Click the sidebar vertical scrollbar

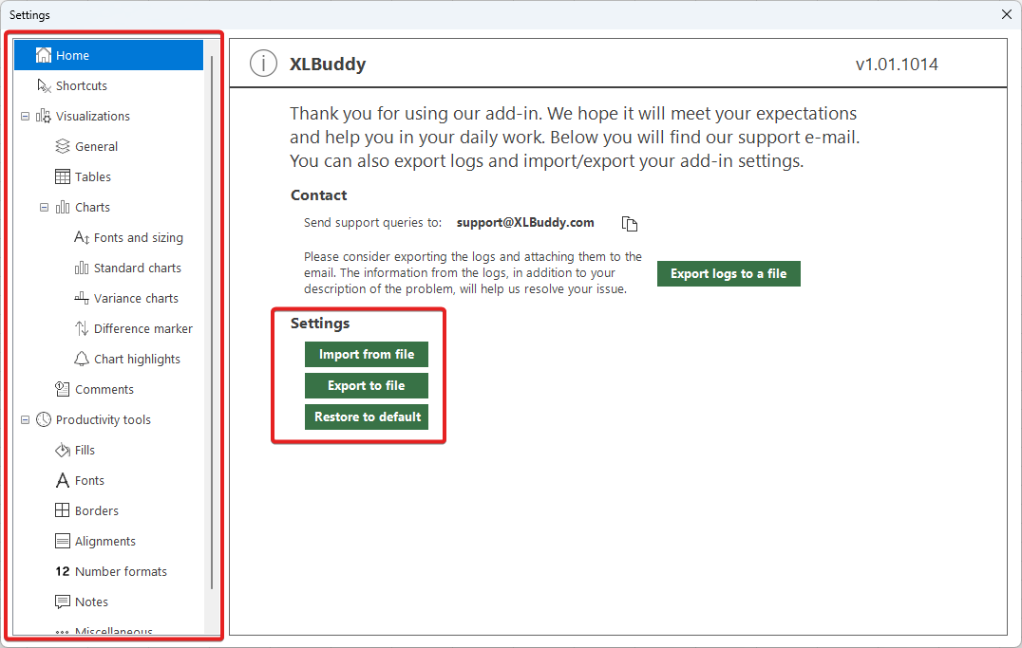(211, 323)
